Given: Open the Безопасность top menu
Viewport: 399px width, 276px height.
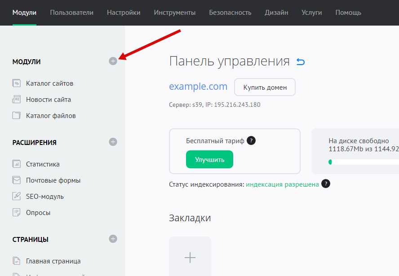Looking at the screenshot, I should tap(230, 13).
